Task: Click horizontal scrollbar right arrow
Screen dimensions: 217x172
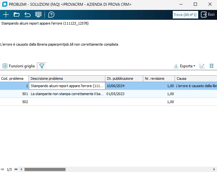Action: [x=214, y=169]
